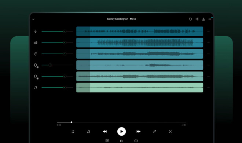Click the bass waveform track
Image resolution: width=242 pixels, height=143 pixels.
point(140,54)
